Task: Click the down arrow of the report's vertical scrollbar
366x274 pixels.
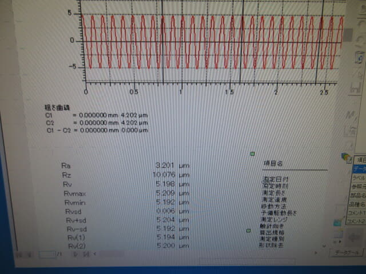Action: (x=324, y=246)
